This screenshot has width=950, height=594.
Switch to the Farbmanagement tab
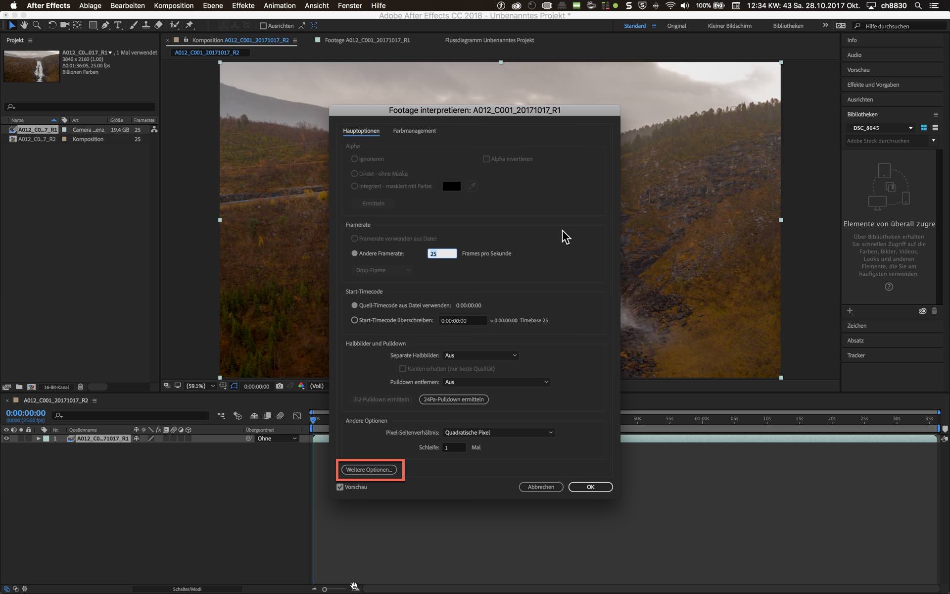pos(414,131)
